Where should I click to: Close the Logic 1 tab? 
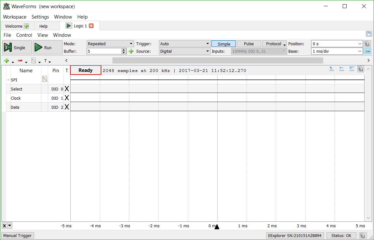click(x=91, y=26)
